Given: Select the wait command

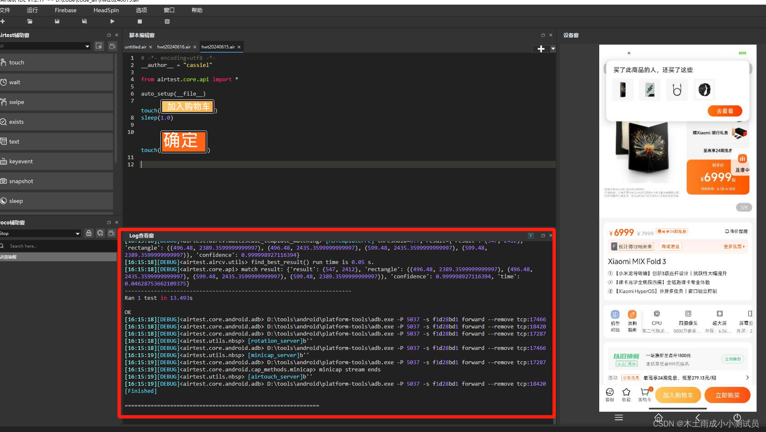Looking at the screenshot, I should [56, 82].
